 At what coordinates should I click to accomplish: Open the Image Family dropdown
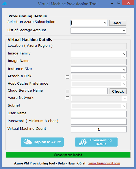point(99,54)
